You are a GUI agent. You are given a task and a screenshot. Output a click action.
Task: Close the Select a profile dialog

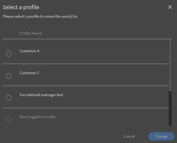[170, 7]
